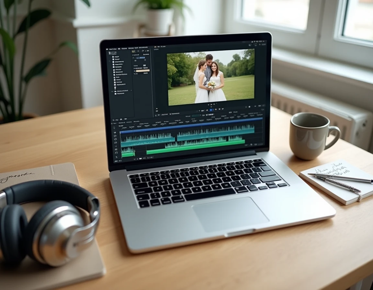
Task: Select the pen-shaped icon in project tree
Action: pos(115,88)
